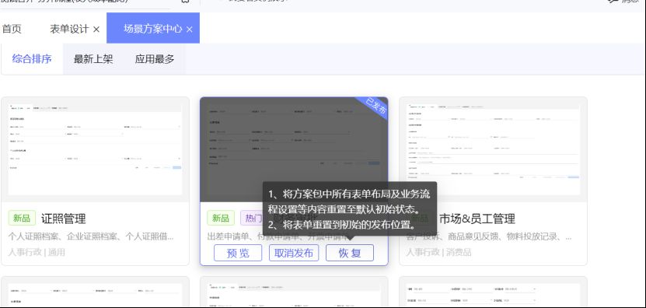Open the 市场&员工管理 preview thumbnail
The image size is (646, 308).
[493, 149]
